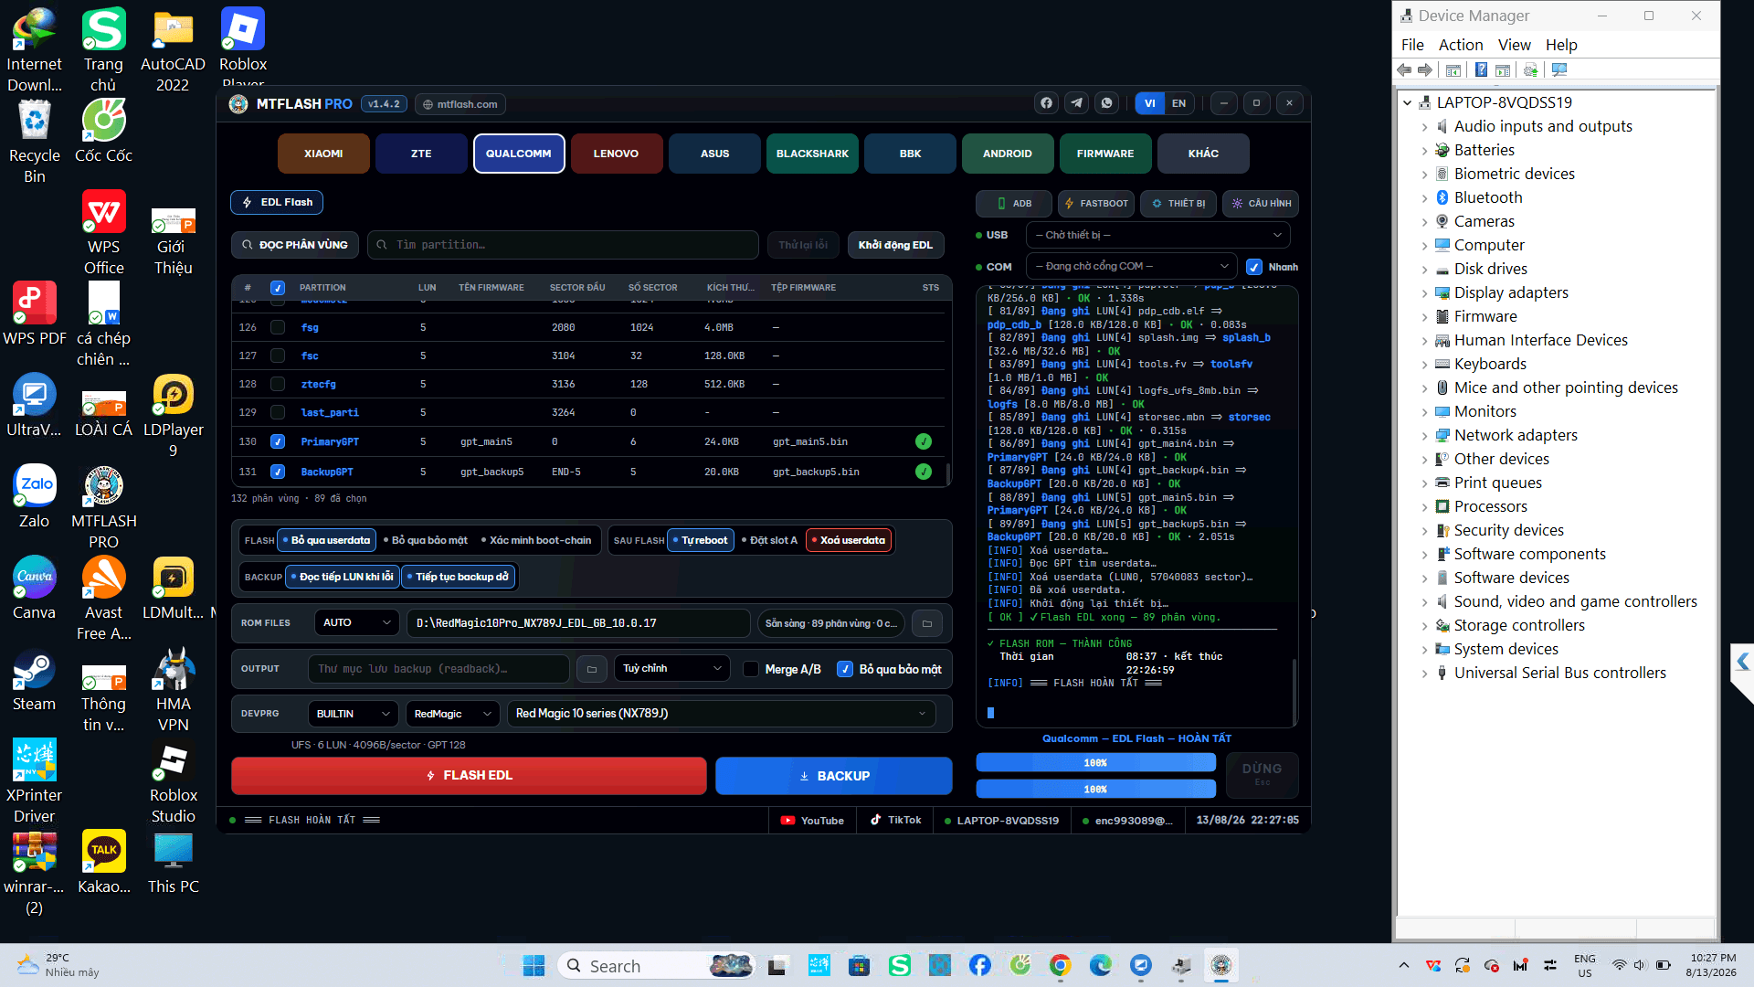The height and width of the screenshot is (987, 1754).
Task: Open the Telegram link icon in MTFLASH PRO
Action: point(1077,103)
